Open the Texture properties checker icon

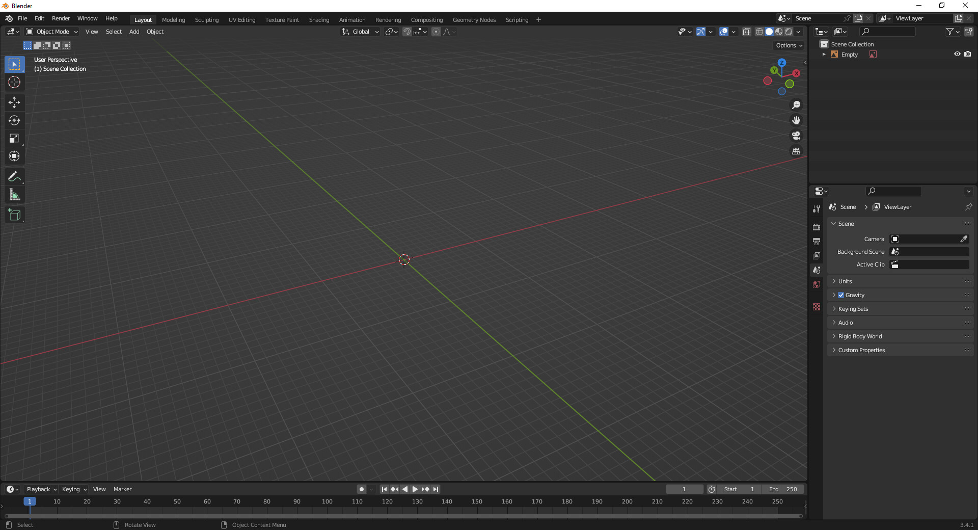pos(817,307)
